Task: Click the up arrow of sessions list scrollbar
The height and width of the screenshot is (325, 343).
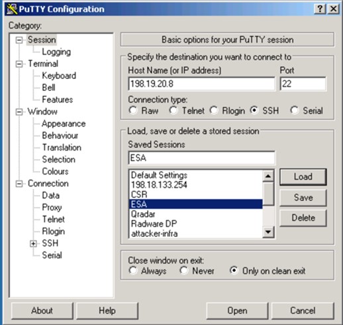Action: 268,176
